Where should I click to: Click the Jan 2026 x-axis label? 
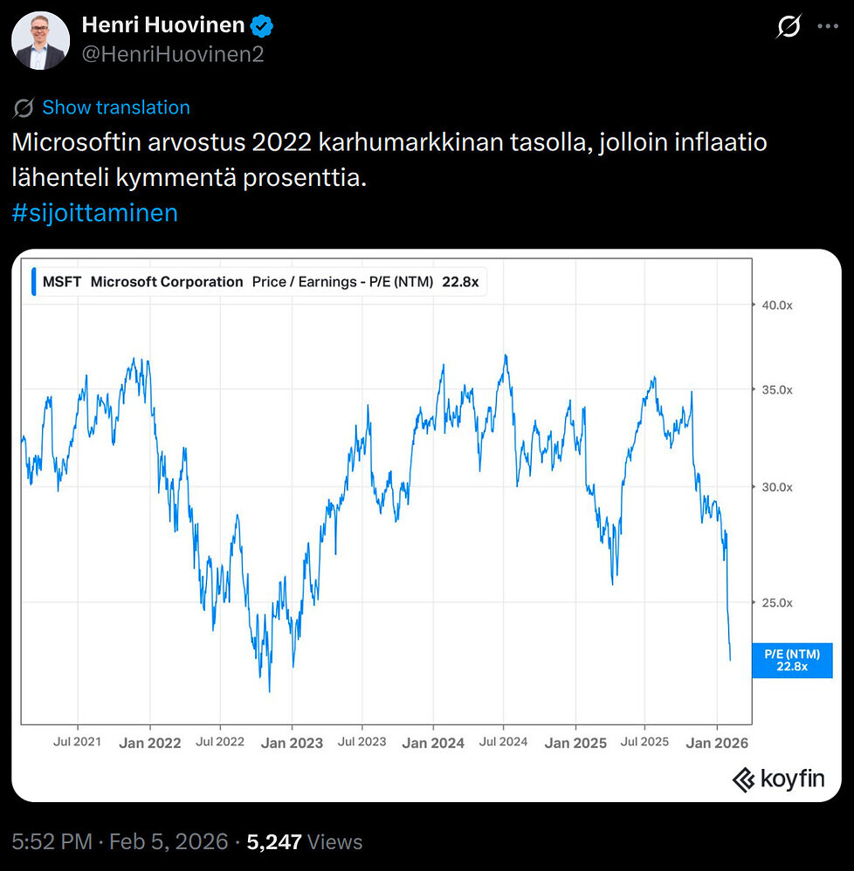tap(718, 743)
